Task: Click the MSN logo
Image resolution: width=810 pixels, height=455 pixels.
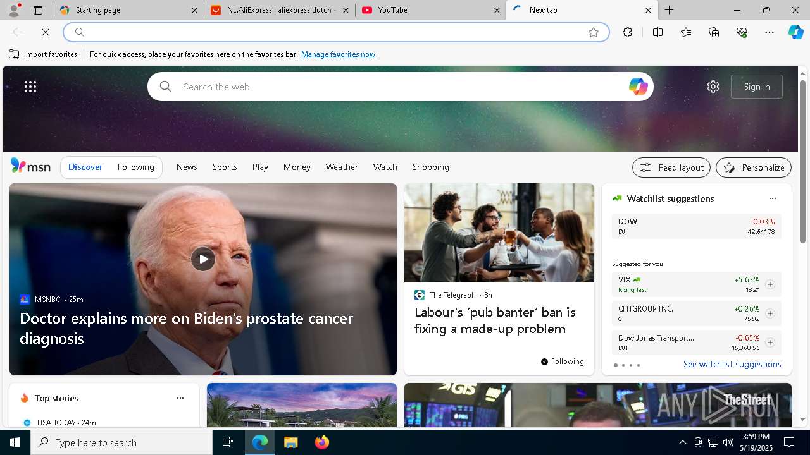Action: point(30,166)
